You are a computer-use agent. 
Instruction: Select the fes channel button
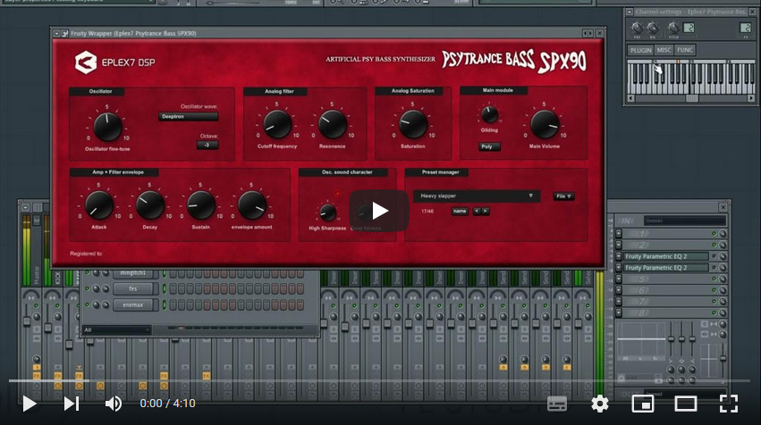coord(133,288)
